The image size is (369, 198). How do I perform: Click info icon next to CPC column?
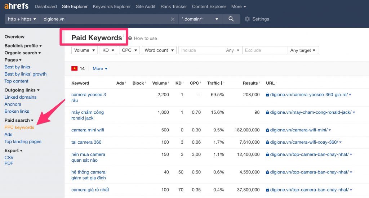200,82
